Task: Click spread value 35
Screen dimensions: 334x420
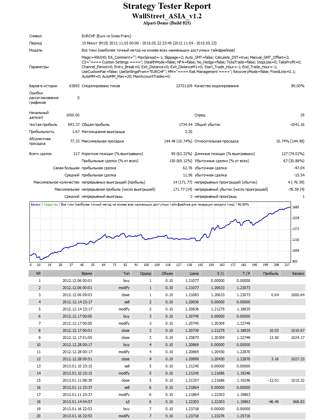Action: click(302, 115)
